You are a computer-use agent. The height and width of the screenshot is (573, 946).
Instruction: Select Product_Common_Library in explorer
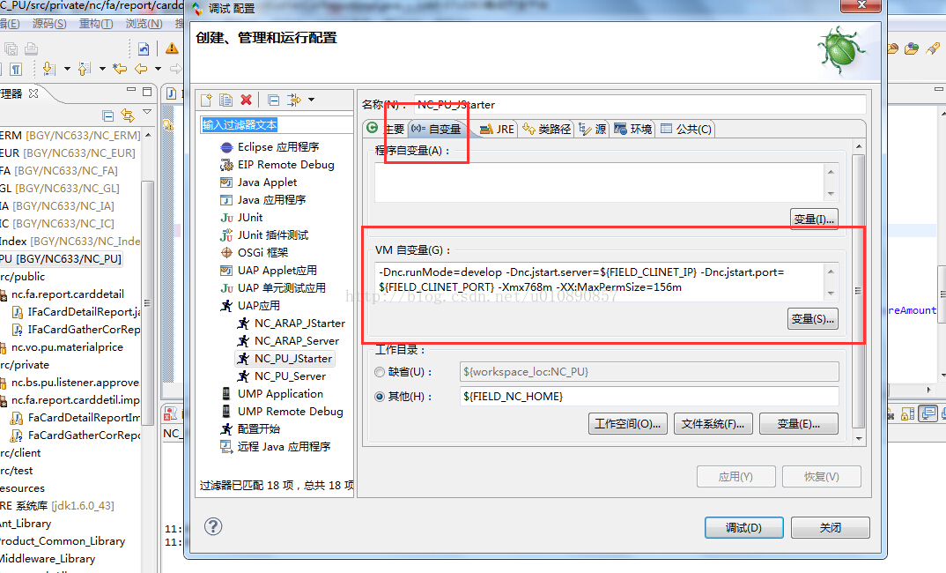[63, 541]
